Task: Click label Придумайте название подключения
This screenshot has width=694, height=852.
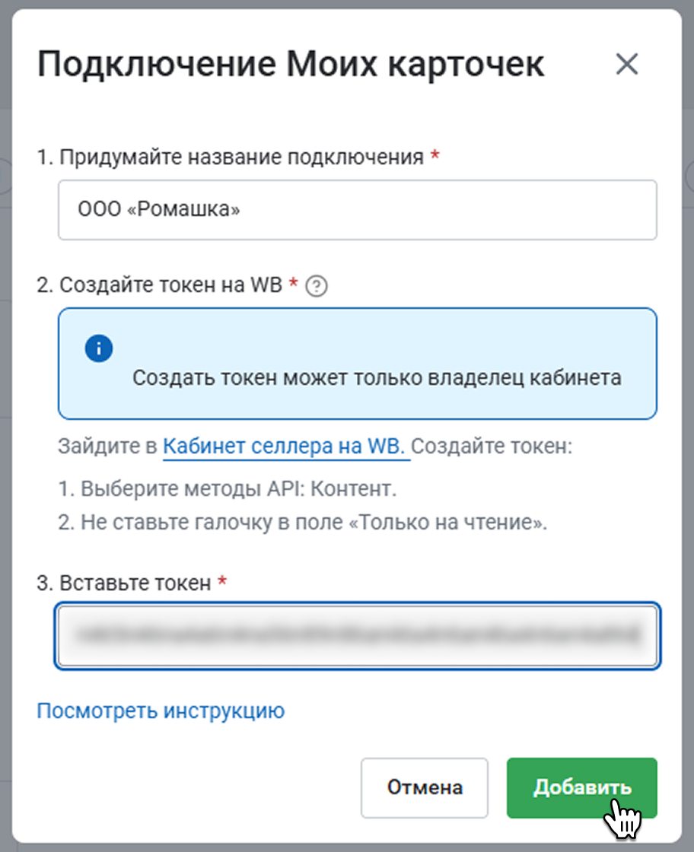Action: (x=241, y=157)
